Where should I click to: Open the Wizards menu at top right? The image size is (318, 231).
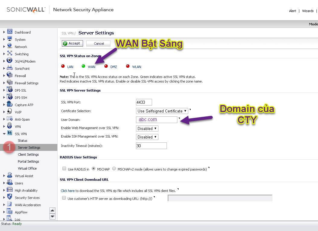click(307, 11)
